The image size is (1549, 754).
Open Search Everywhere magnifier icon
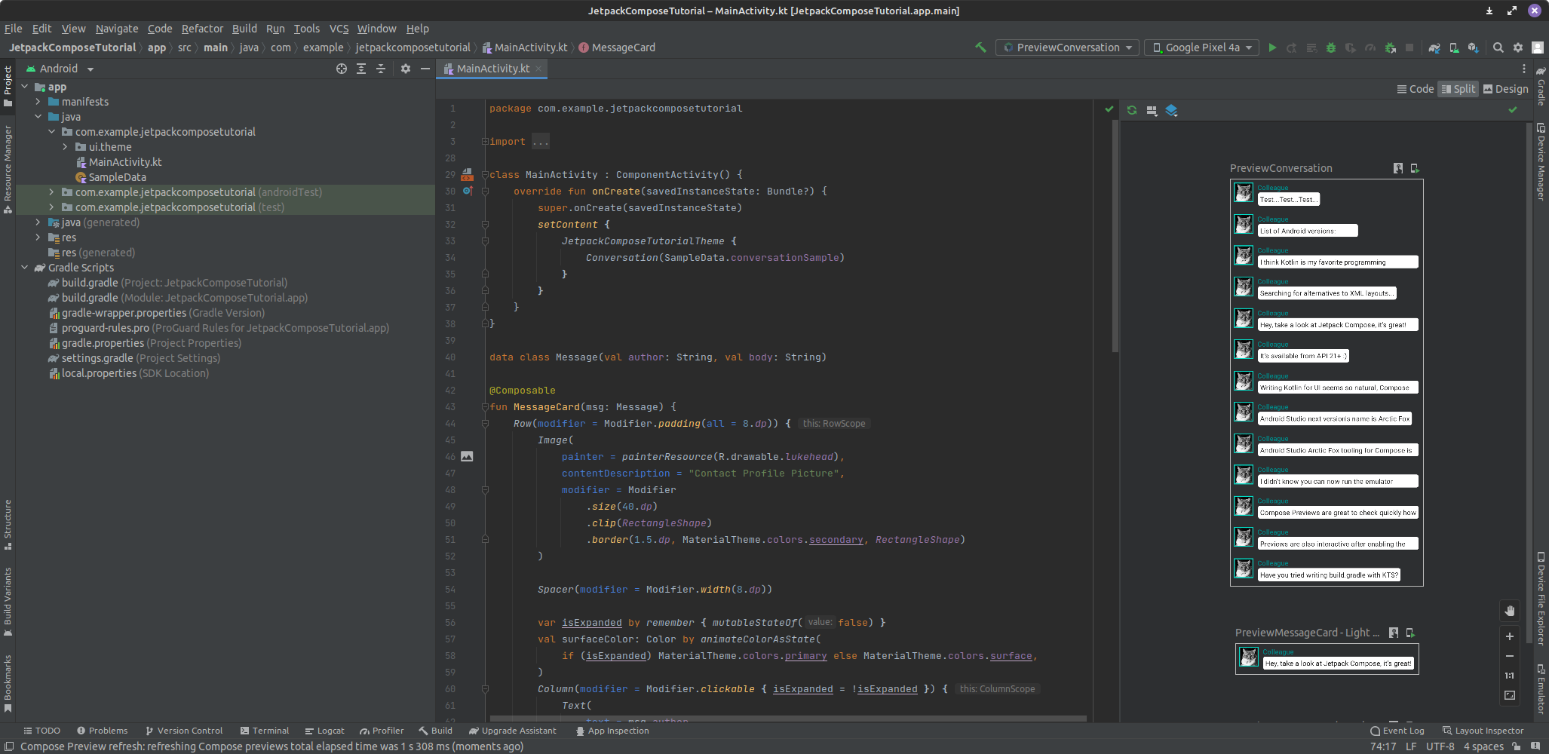[x=1498, y=48]
